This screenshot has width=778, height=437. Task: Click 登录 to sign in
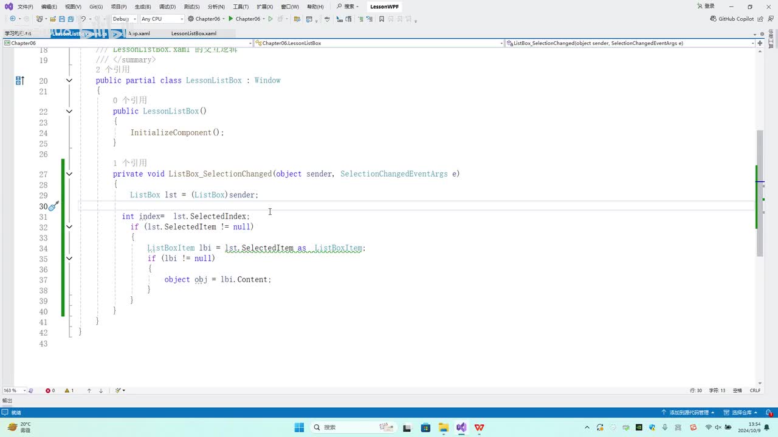tap(705, 7)
